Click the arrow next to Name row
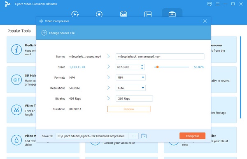247x159 pixels. click(x=108, y=56)
